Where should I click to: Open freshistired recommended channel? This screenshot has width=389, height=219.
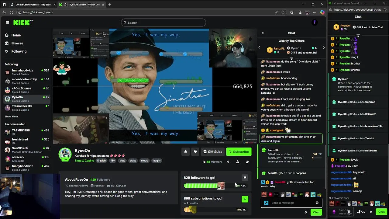point(26,141)
